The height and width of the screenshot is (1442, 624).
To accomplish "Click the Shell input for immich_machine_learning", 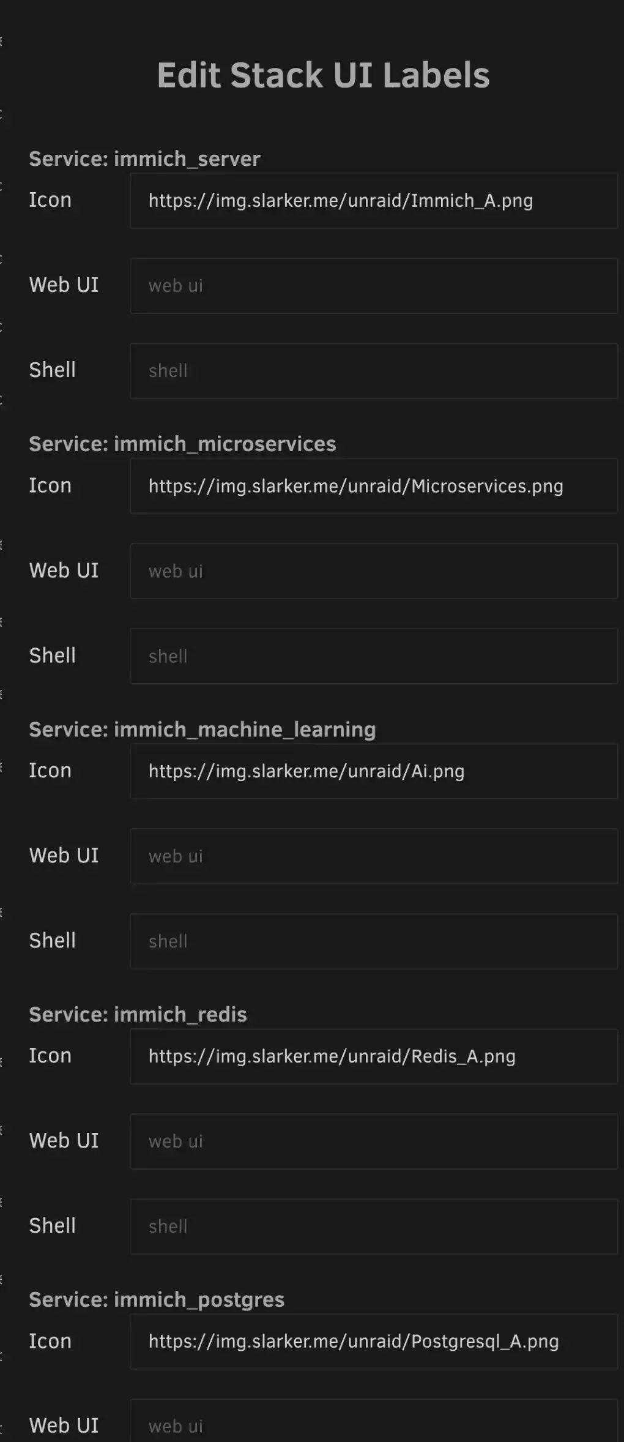I will point(373,941).
